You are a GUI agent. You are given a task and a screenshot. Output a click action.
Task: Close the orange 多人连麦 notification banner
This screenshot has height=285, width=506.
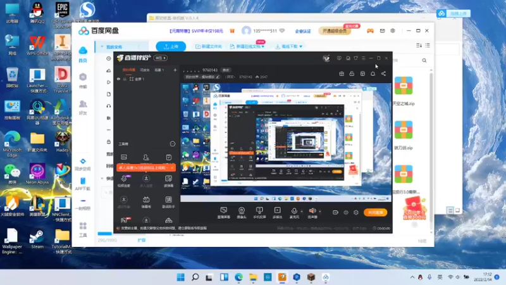[172, 168]
